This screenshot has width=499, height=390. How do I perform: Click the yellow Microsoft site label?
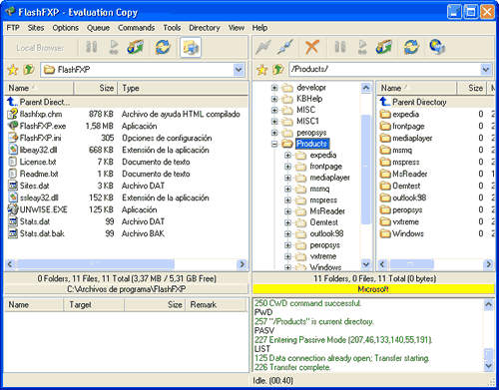pyautogui.click(x=373, y=289)
